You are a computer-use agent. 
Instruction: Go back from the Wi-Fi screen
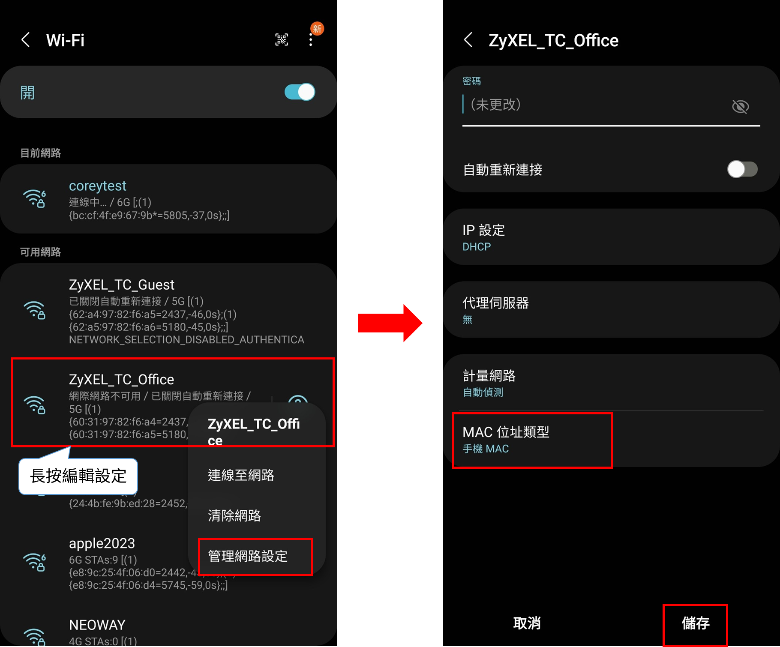click(26, 40)
